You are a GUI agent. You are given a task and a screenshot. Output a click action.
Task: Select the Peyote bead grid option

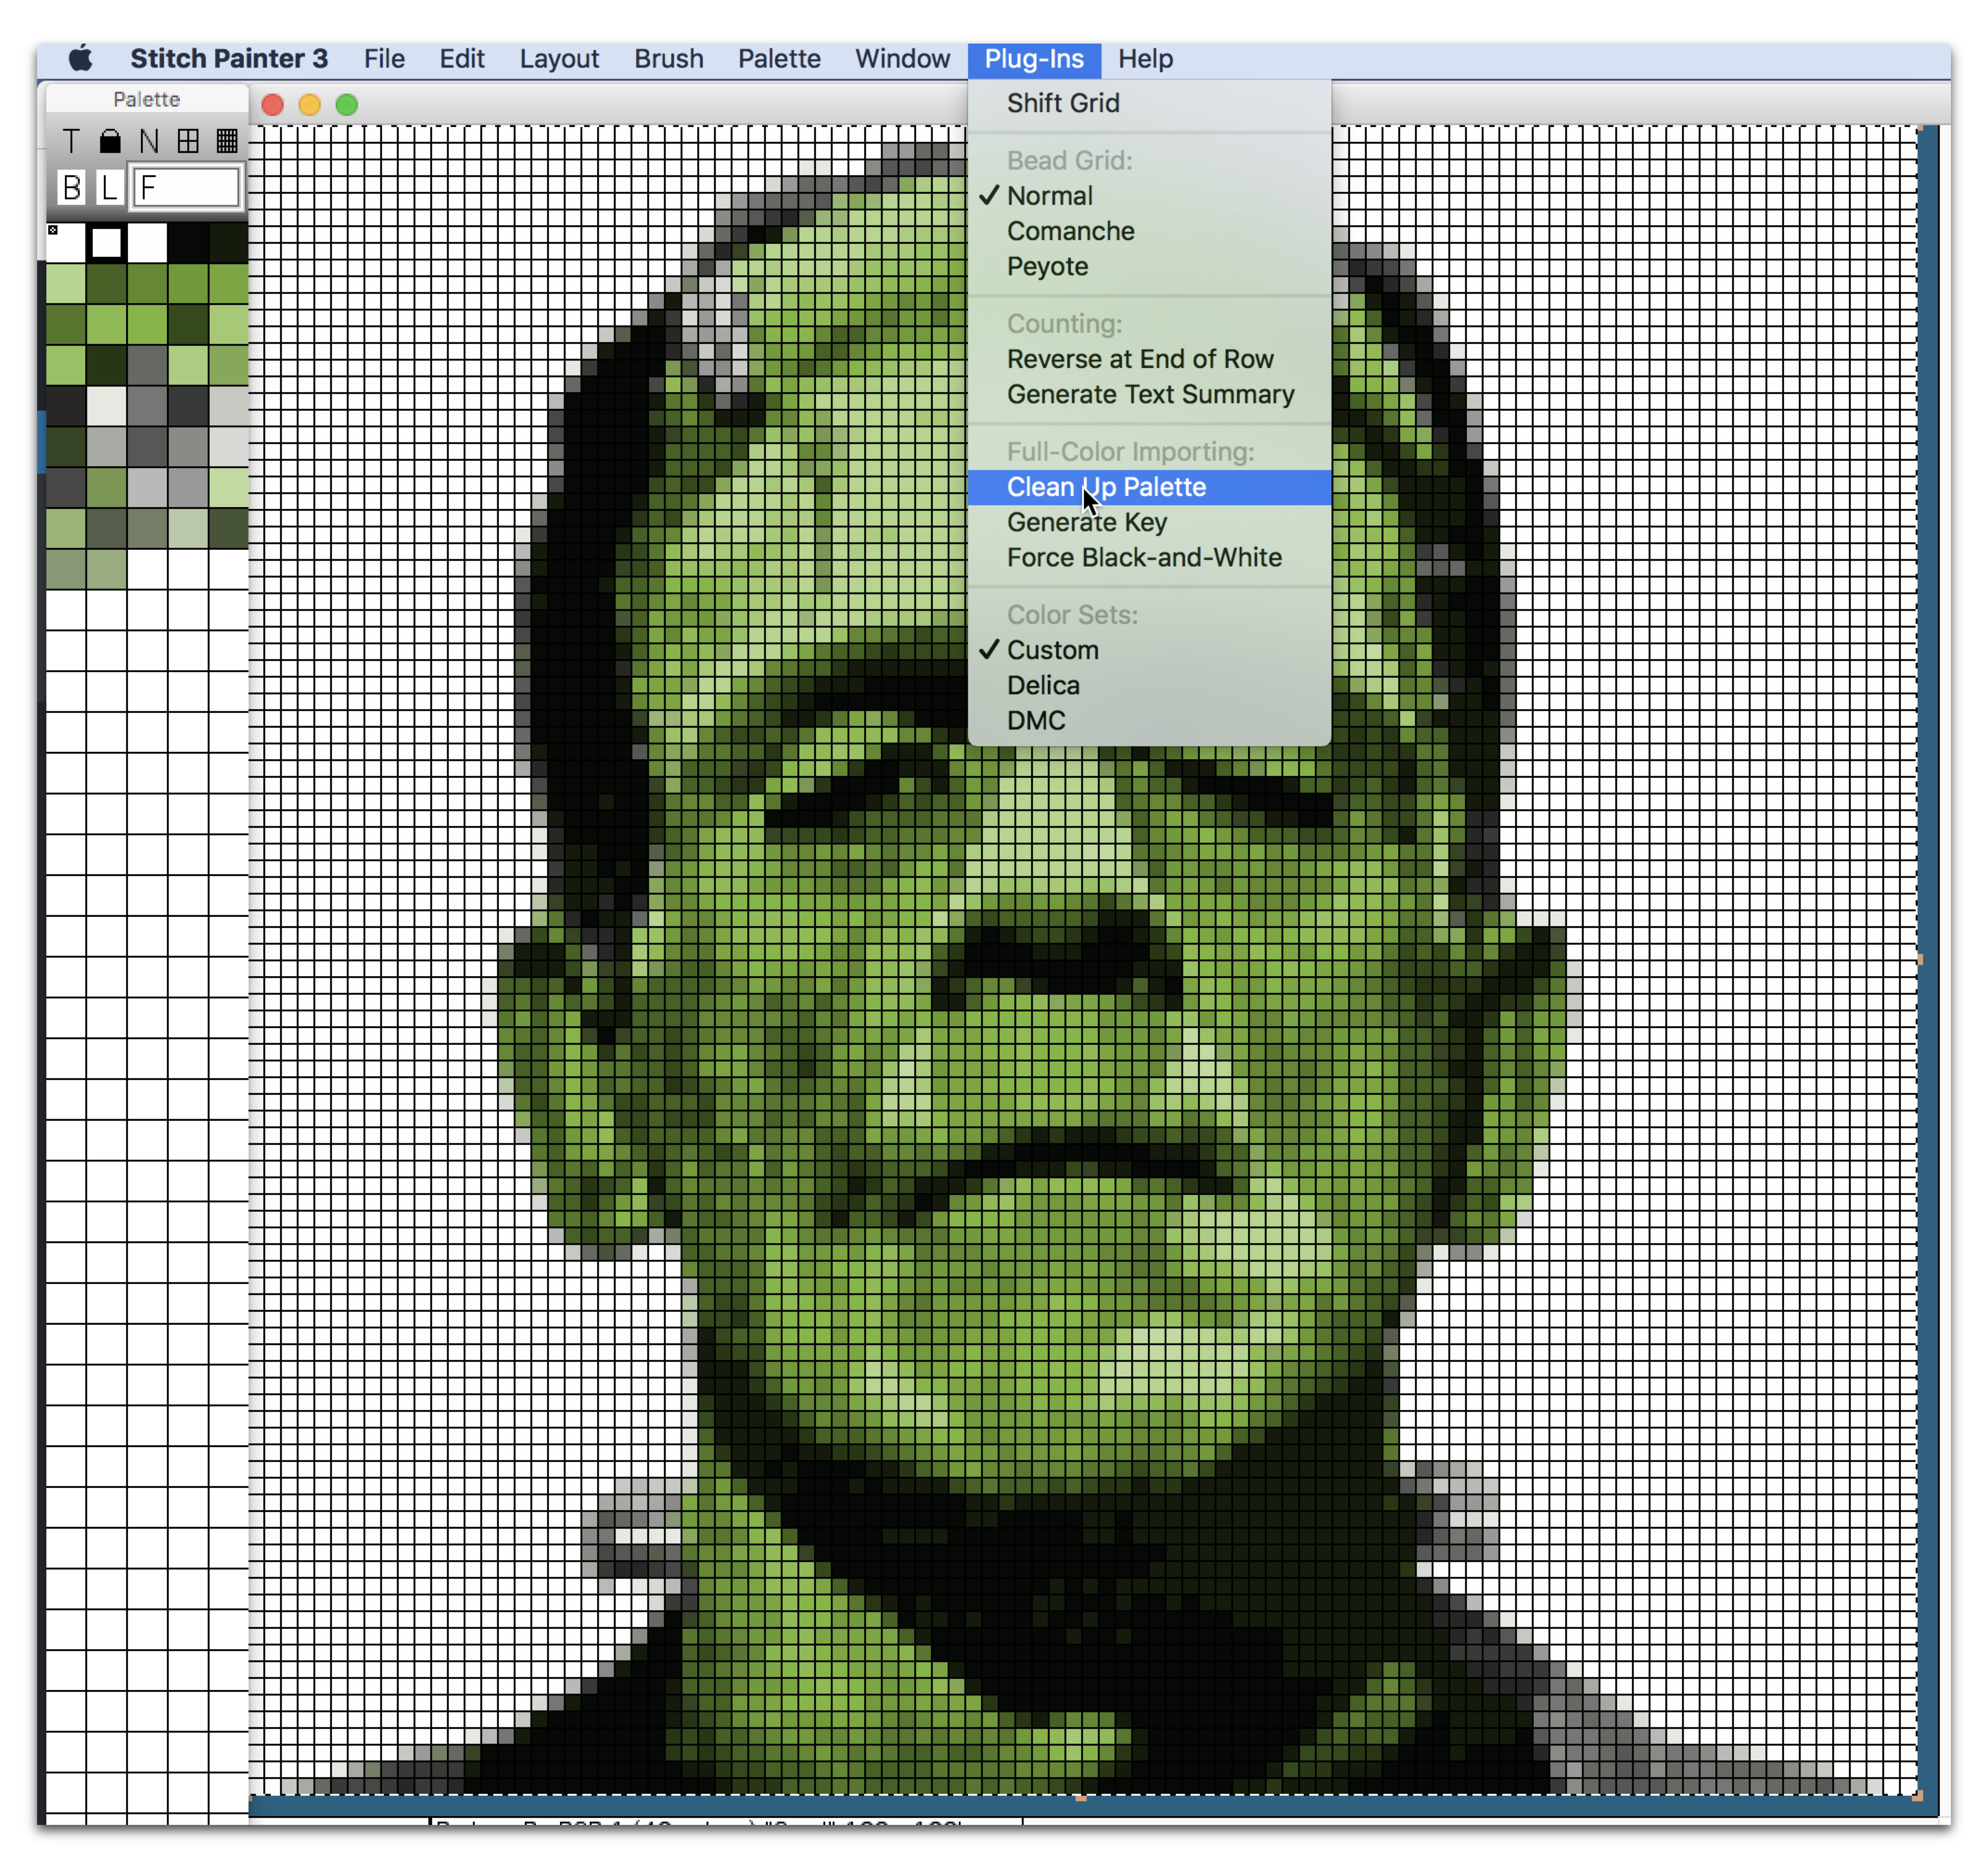point(1150,267)
